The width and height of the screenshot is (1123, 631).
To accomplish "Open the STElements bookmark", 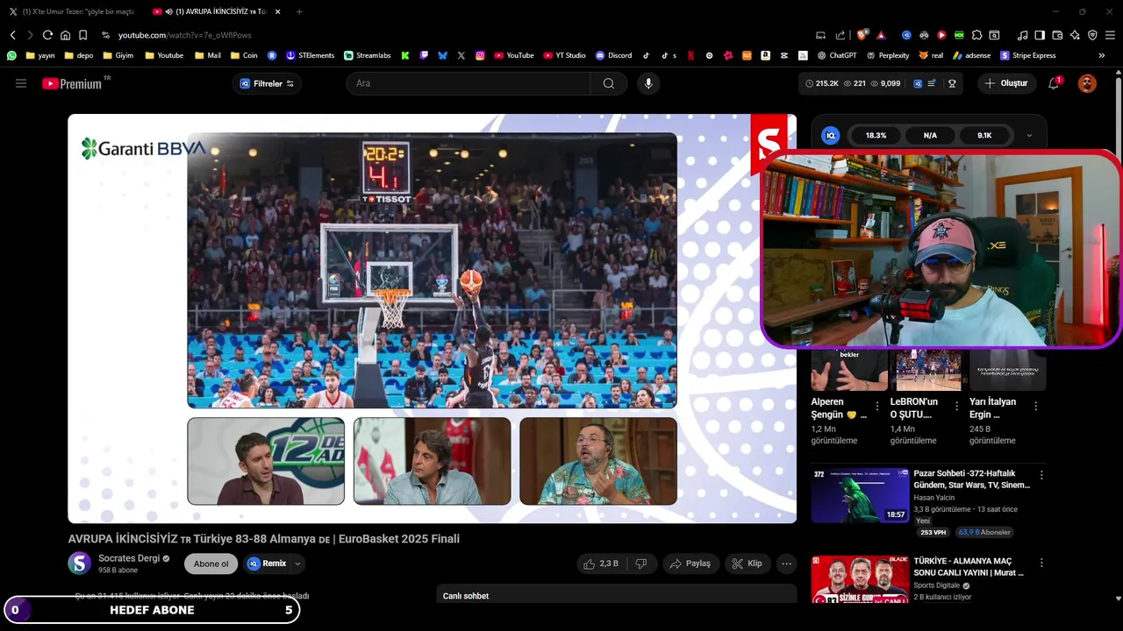I will tap(311, 55).
